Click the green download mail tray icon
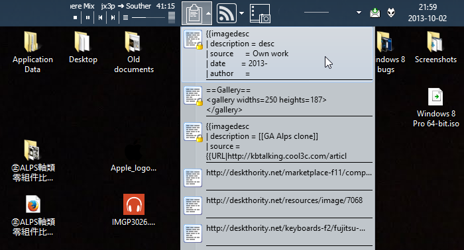 (x=375, y=13)
